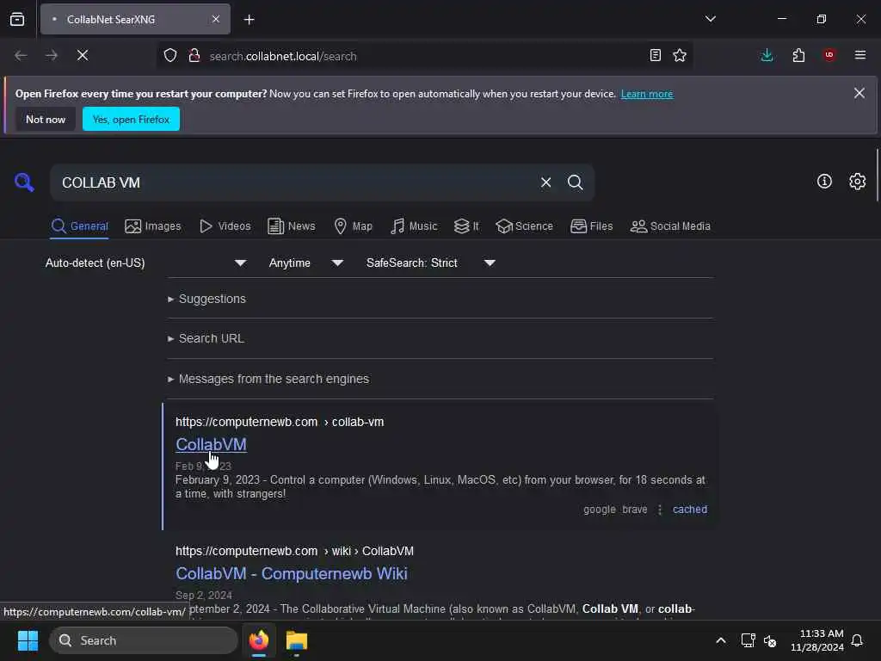Switch to Videos search tab
881x661 pixels.
(225, 226)
